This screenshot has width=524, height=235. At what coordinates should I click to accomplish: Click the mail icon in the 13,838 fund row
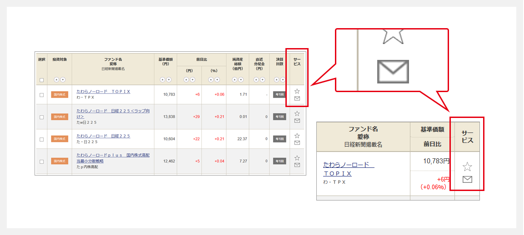[x=297, y=121]
